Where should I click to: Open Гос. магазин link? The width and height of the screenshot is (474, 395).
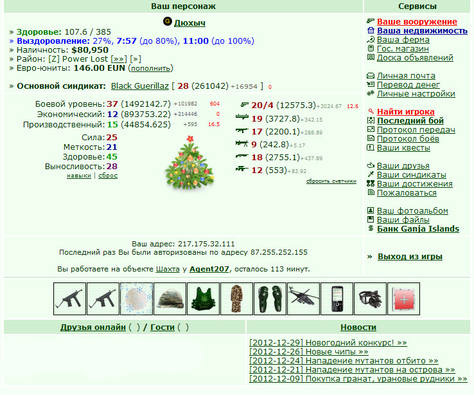tap(403, 49)
